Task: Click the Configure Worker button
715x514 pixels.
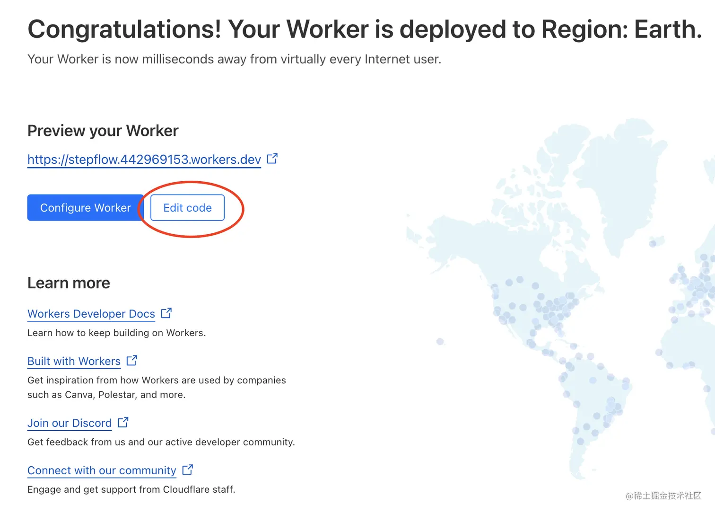Action: 86,208
